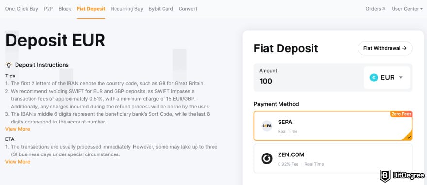Click the 'Real Time' text under SEPA

(x=288, y=131)
